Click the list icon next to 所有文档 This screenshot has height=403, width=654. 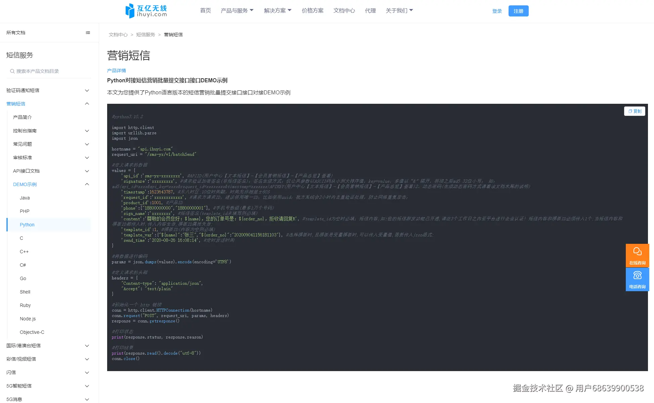88,33
